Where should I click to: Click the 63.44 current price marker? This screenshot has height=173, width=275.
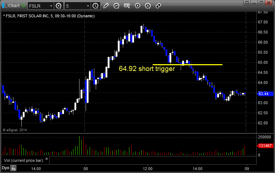point(265,94)
